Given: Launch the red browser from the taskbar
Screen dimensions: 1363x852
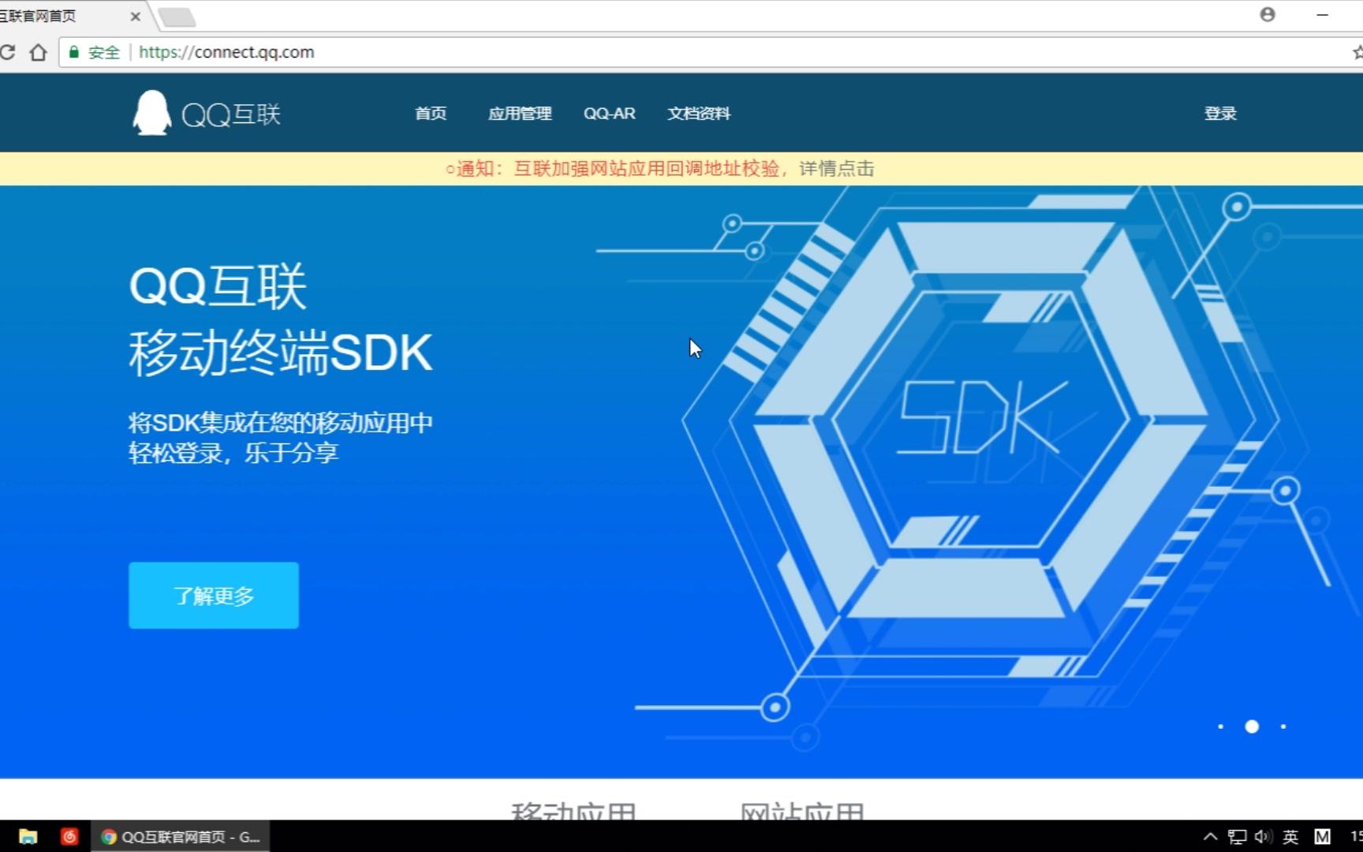Looking at the screenshot, I should [x=69, y=836].
